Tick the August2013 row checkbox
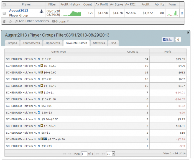Viewport: 194px width, 160px height. [4, 13]
